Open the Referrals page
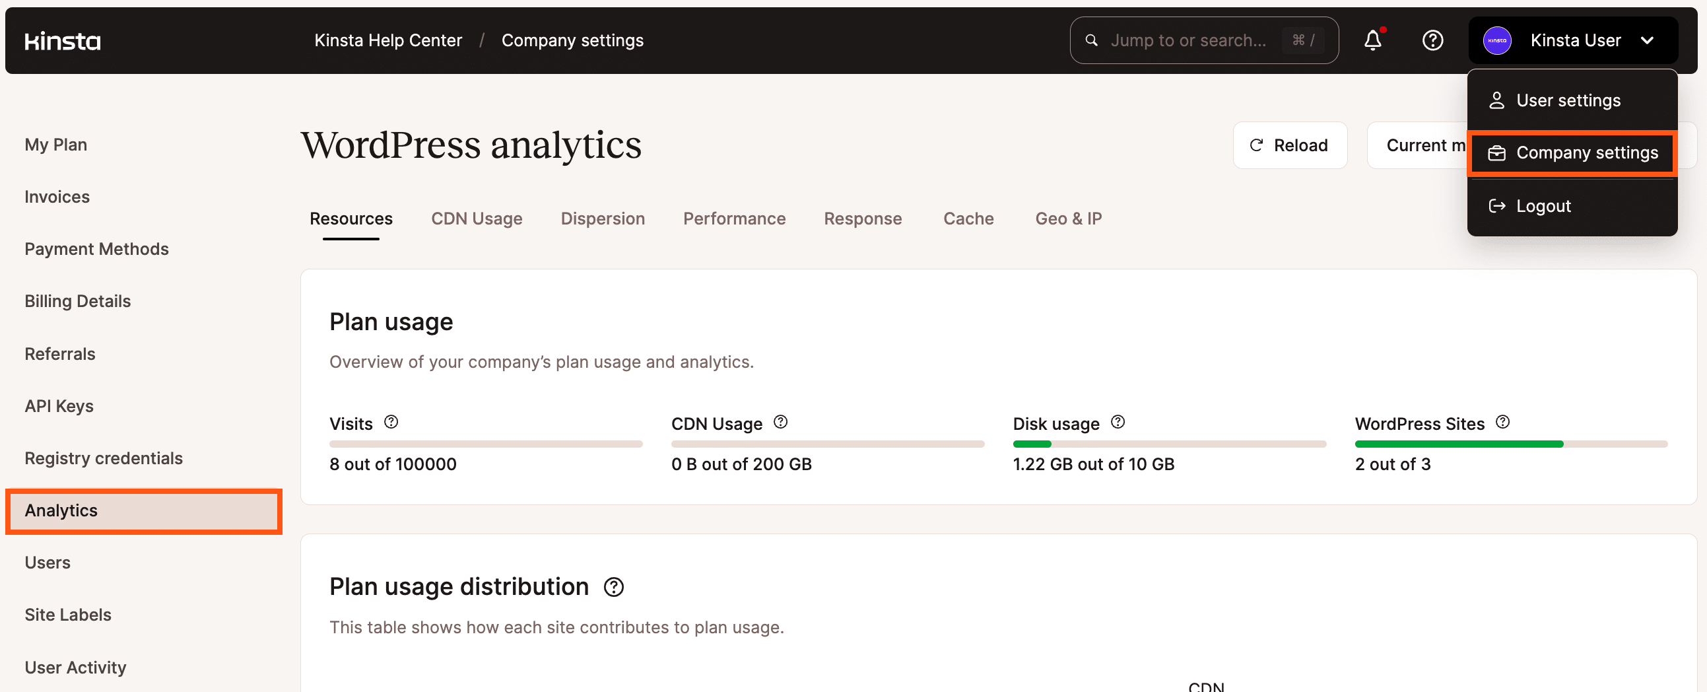The width and height of the screenshot is (1707, 692). pos(59,354)
